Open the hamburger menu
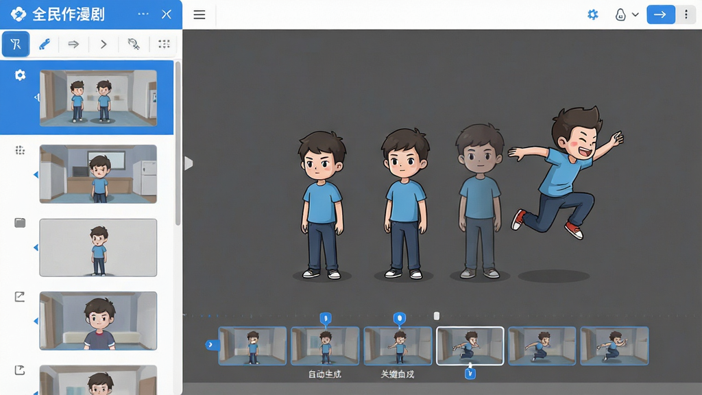 click(199, 14)
